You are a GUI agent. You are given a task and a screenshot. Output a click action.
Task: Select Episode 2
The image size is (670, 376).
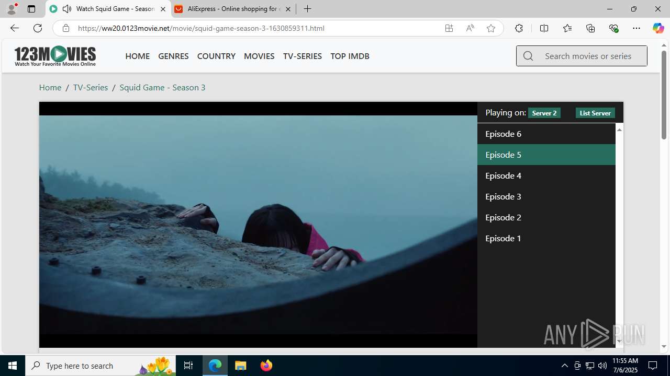tap(546, 217)
